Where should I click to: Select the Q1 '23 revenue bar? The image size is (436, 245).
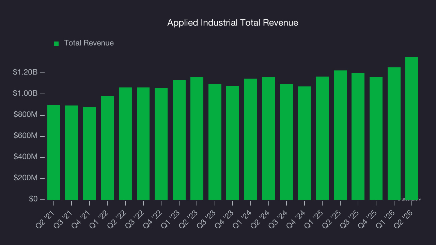(179, 140)
